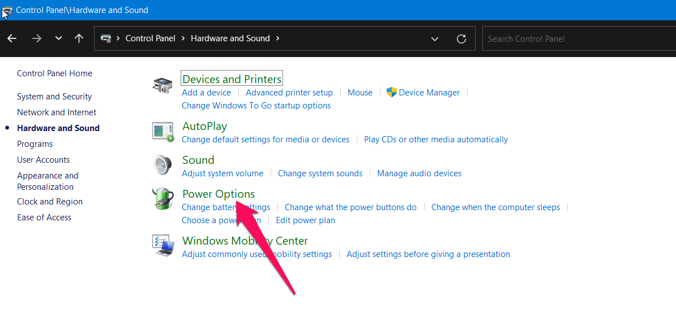Click Change Windows To Go startup options
This screenshot has height=335, width=676.
tap(256, 106)
